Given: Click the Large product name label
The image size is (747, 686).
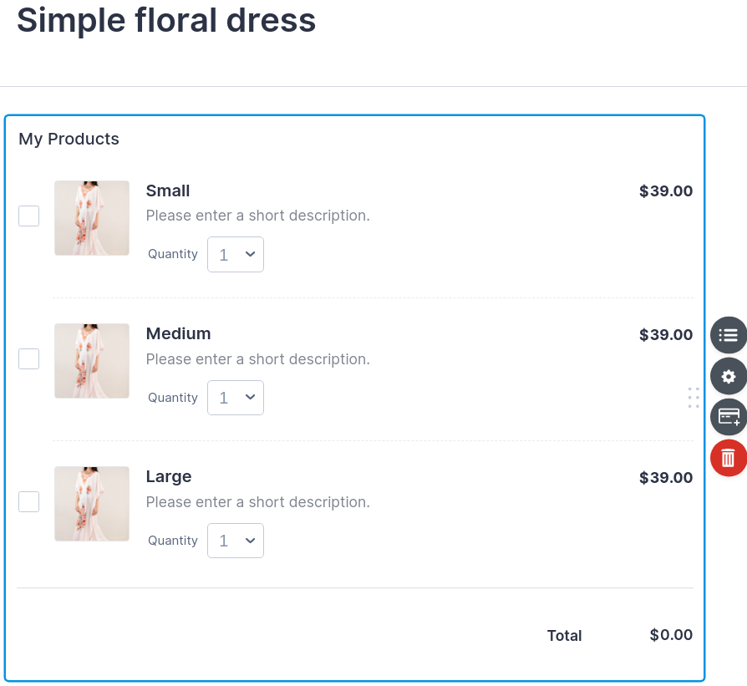Looking at the screenshot, I should coord(169,476).
